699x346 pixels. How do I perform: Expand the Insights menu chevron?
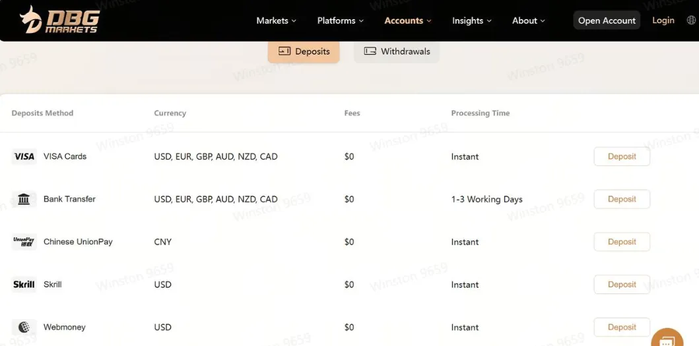coord(489,21)
